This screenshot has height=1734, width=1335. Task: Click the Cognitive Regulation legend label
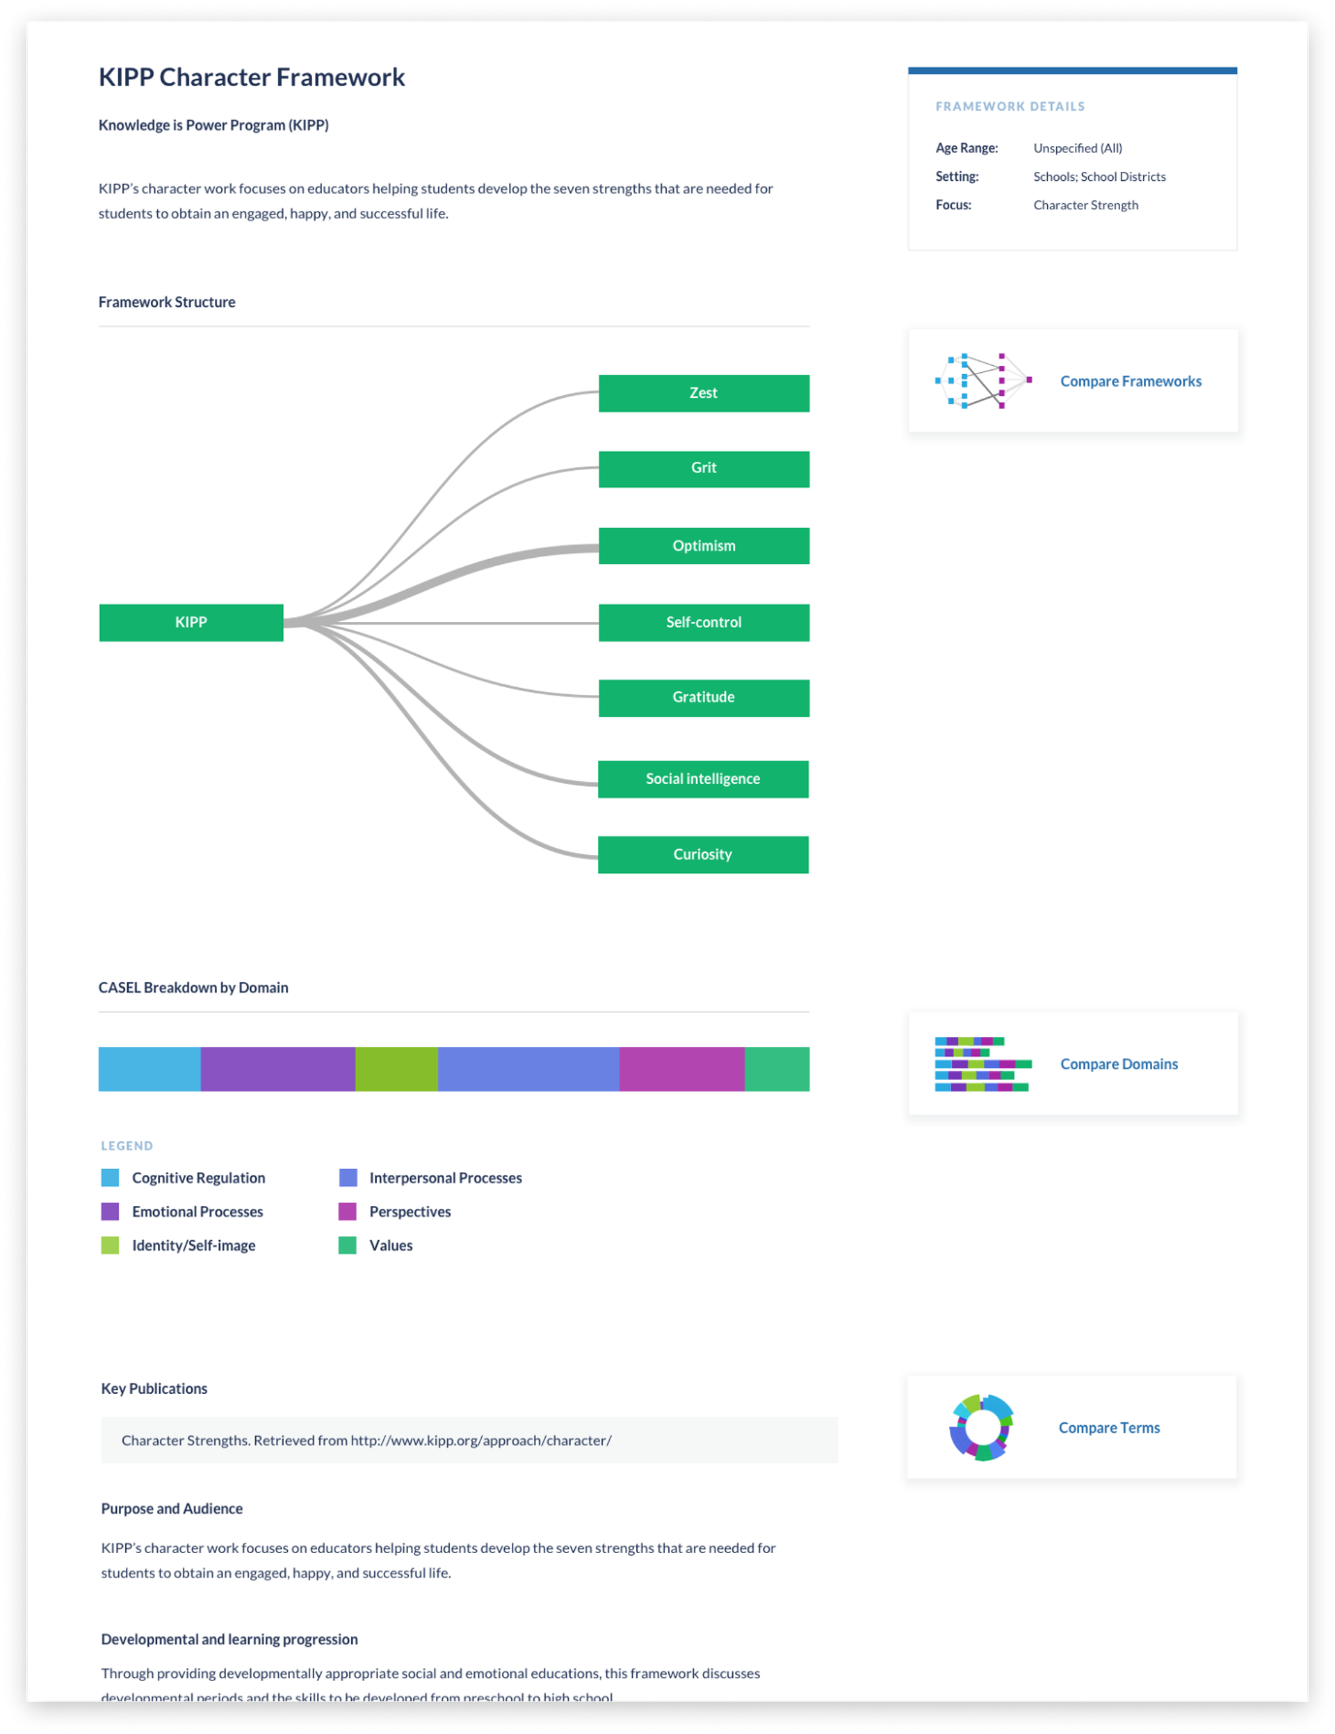[x=198, y=1178]
